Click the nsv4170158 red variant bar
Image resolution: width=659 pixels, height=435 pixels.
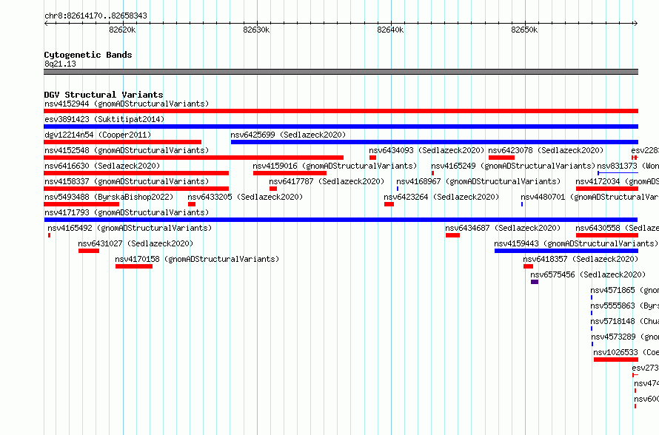click(x=134, y=266)
